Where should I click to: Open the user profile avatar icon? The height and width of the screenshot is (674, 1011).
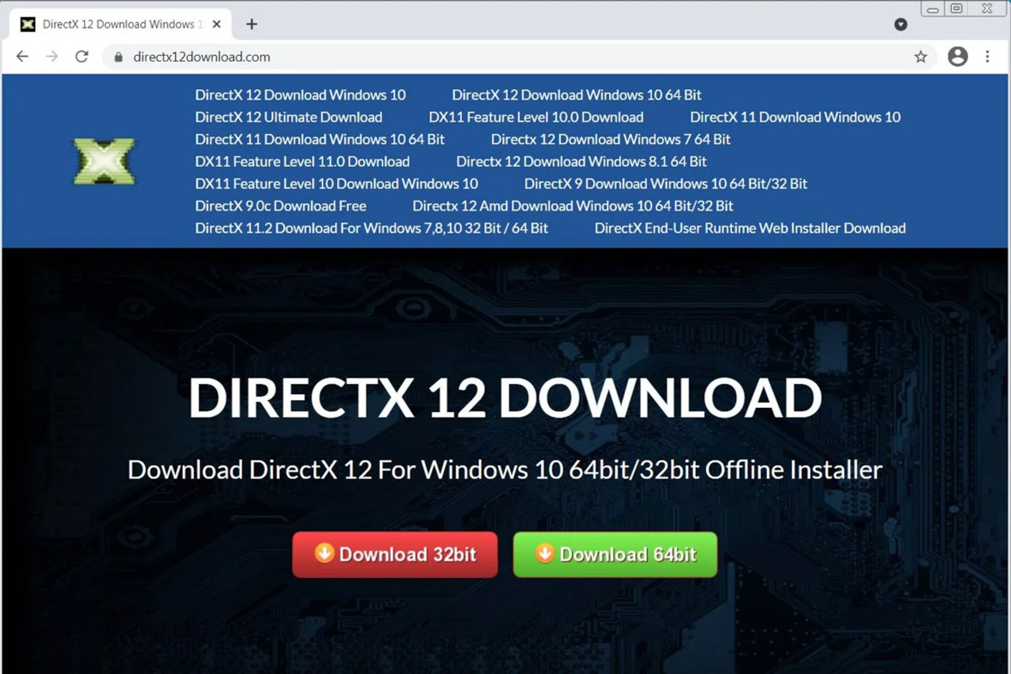click(x=957, y=56)
